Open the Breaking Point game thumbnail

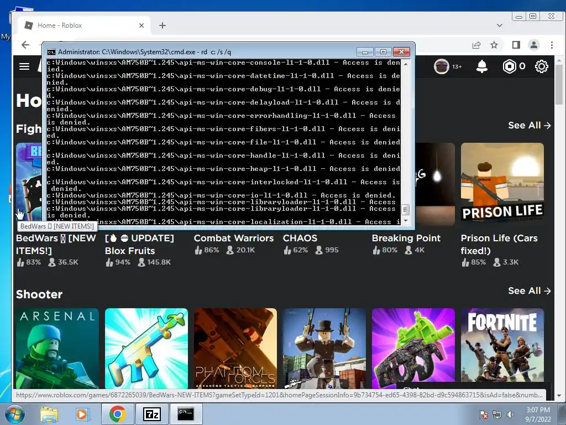point(435,184)
